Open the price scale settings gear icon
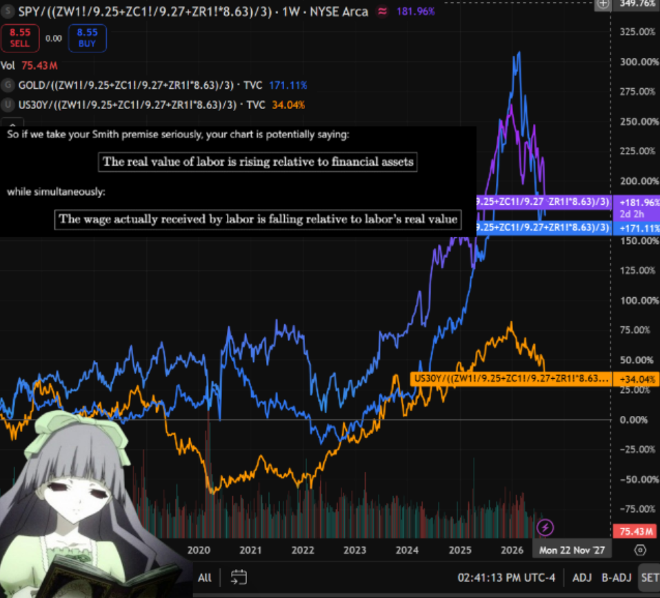Image resolution: width=660 pixels, height=598 pixels. (x=640, y=550)
